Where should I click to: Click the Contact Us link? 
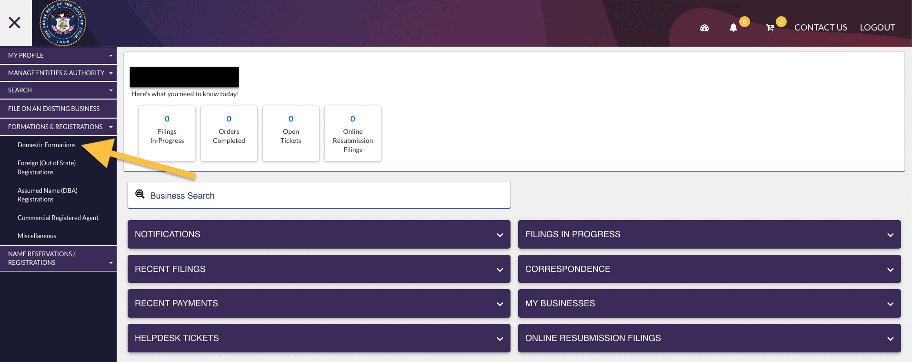click(x=820, y=28)
